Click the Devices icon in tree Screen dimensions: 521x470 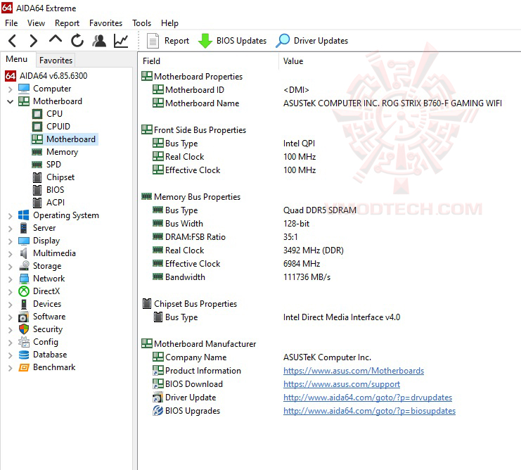point(24,304)
